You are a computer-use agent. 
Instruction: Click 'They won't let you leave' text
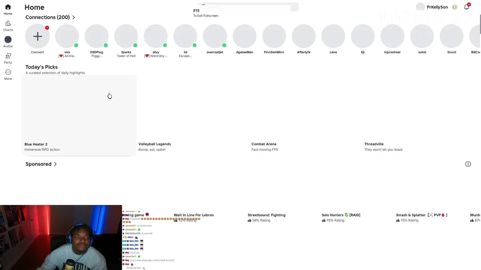(x=383, y=150)
